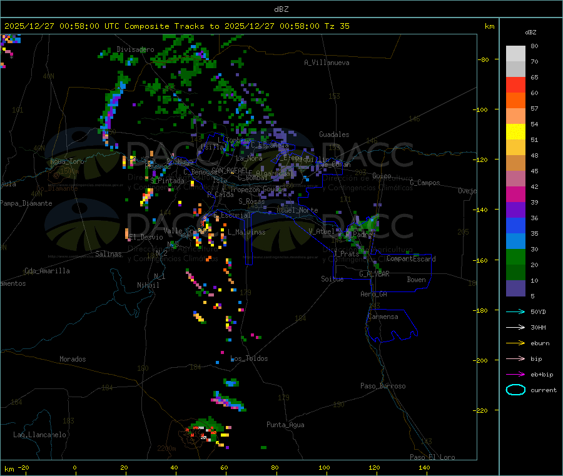Click the -120 tick on the right axis
The height and width of the screenshot is (476, 563).
[482, 160]
